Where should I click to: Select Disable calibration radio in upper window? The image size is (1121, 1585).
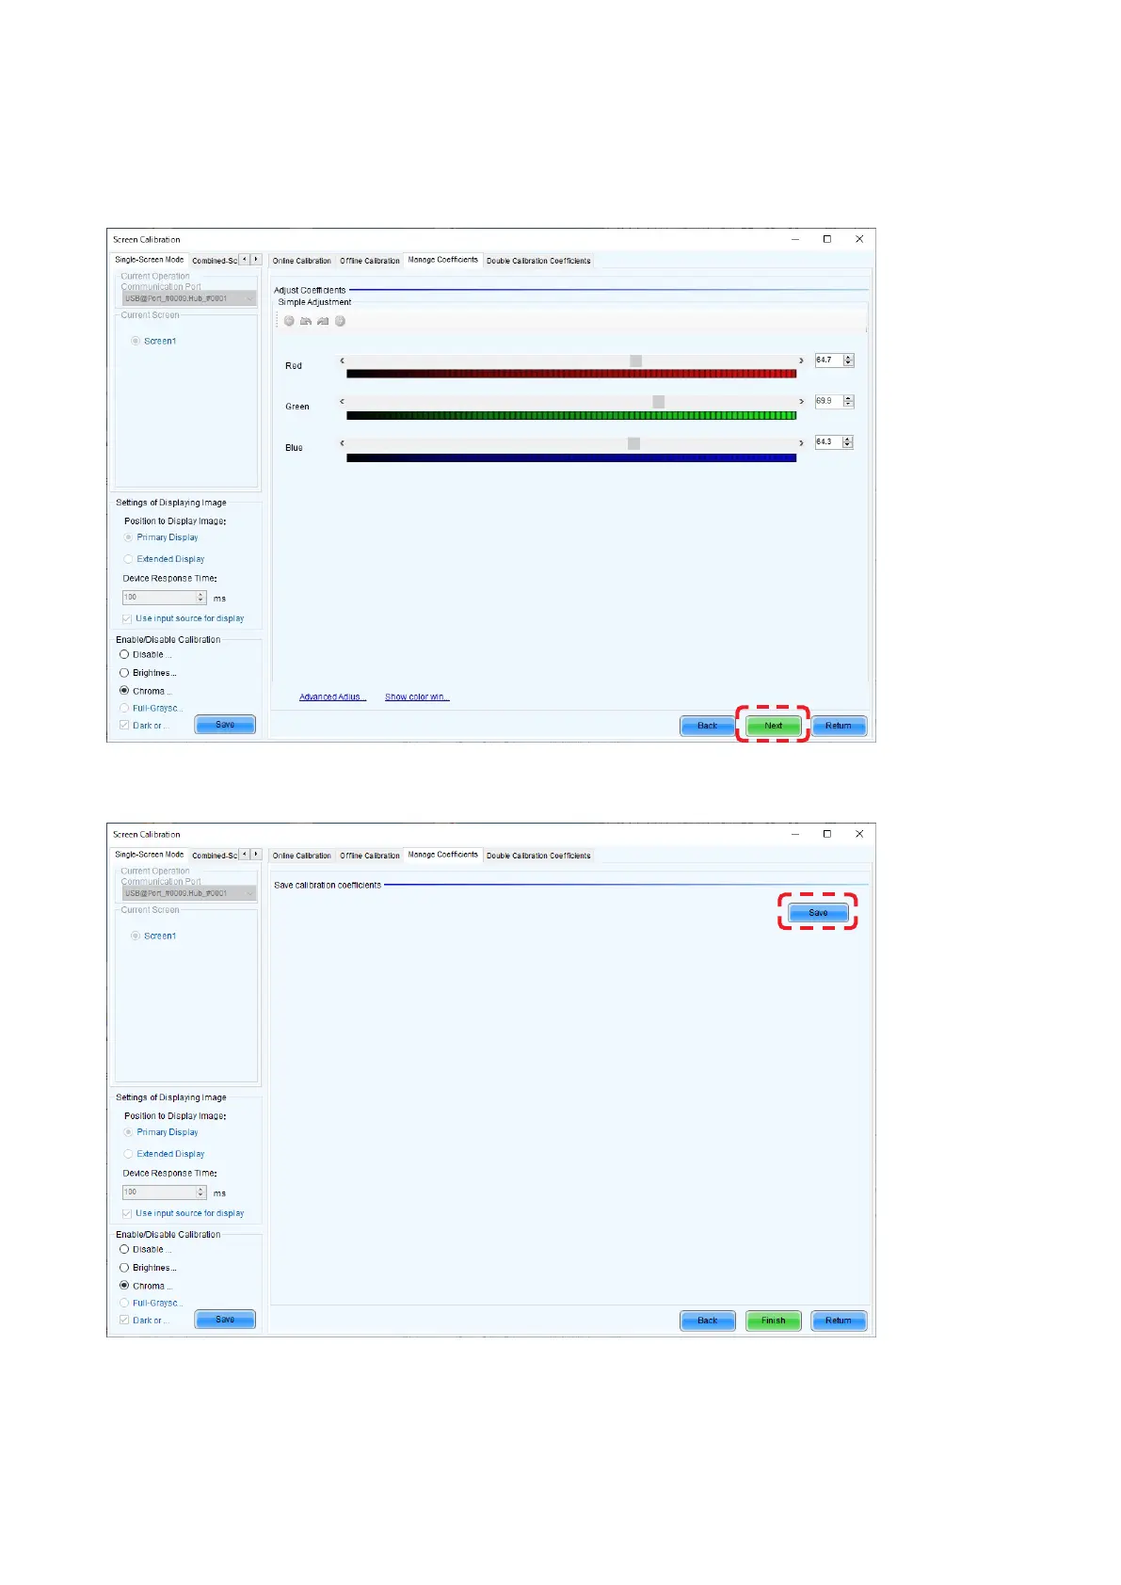[x=124, y=654]
